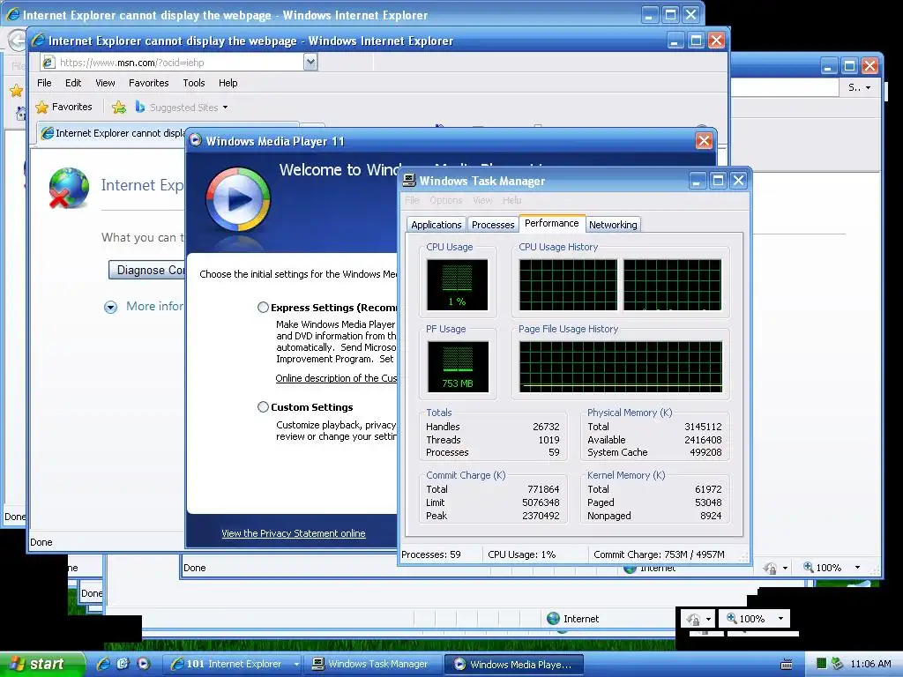Open the protected mode security dropdown at bottom

708,619
